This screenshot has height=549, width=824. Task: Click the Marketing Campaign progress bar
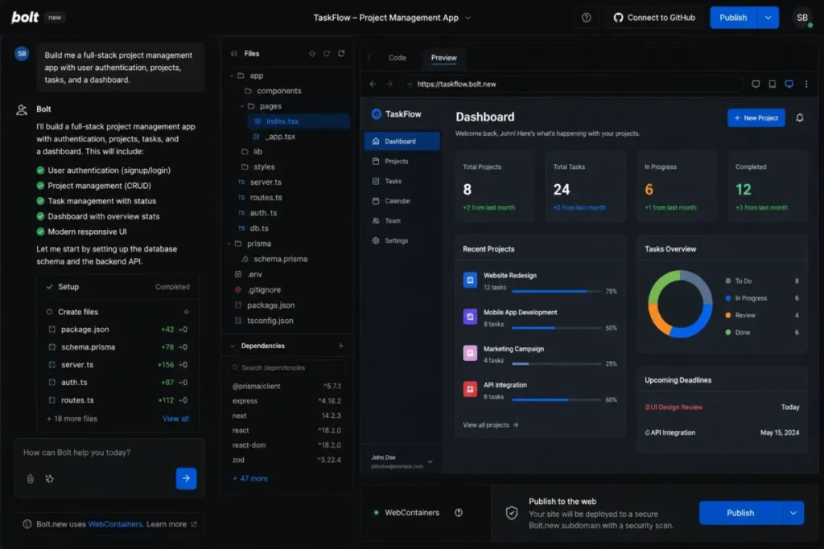pyautogui.click(x=557, y=364)
